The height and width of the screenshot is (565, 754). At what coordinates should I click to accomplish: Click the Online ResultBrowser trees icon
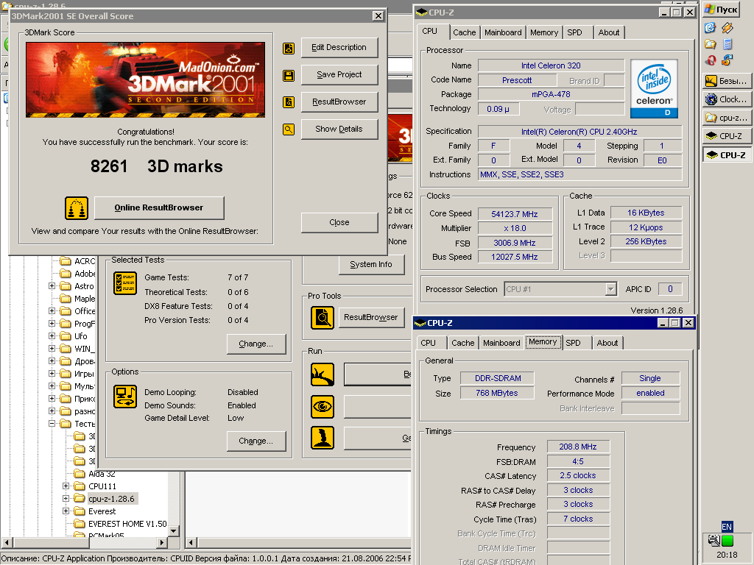tap(77, 208)
